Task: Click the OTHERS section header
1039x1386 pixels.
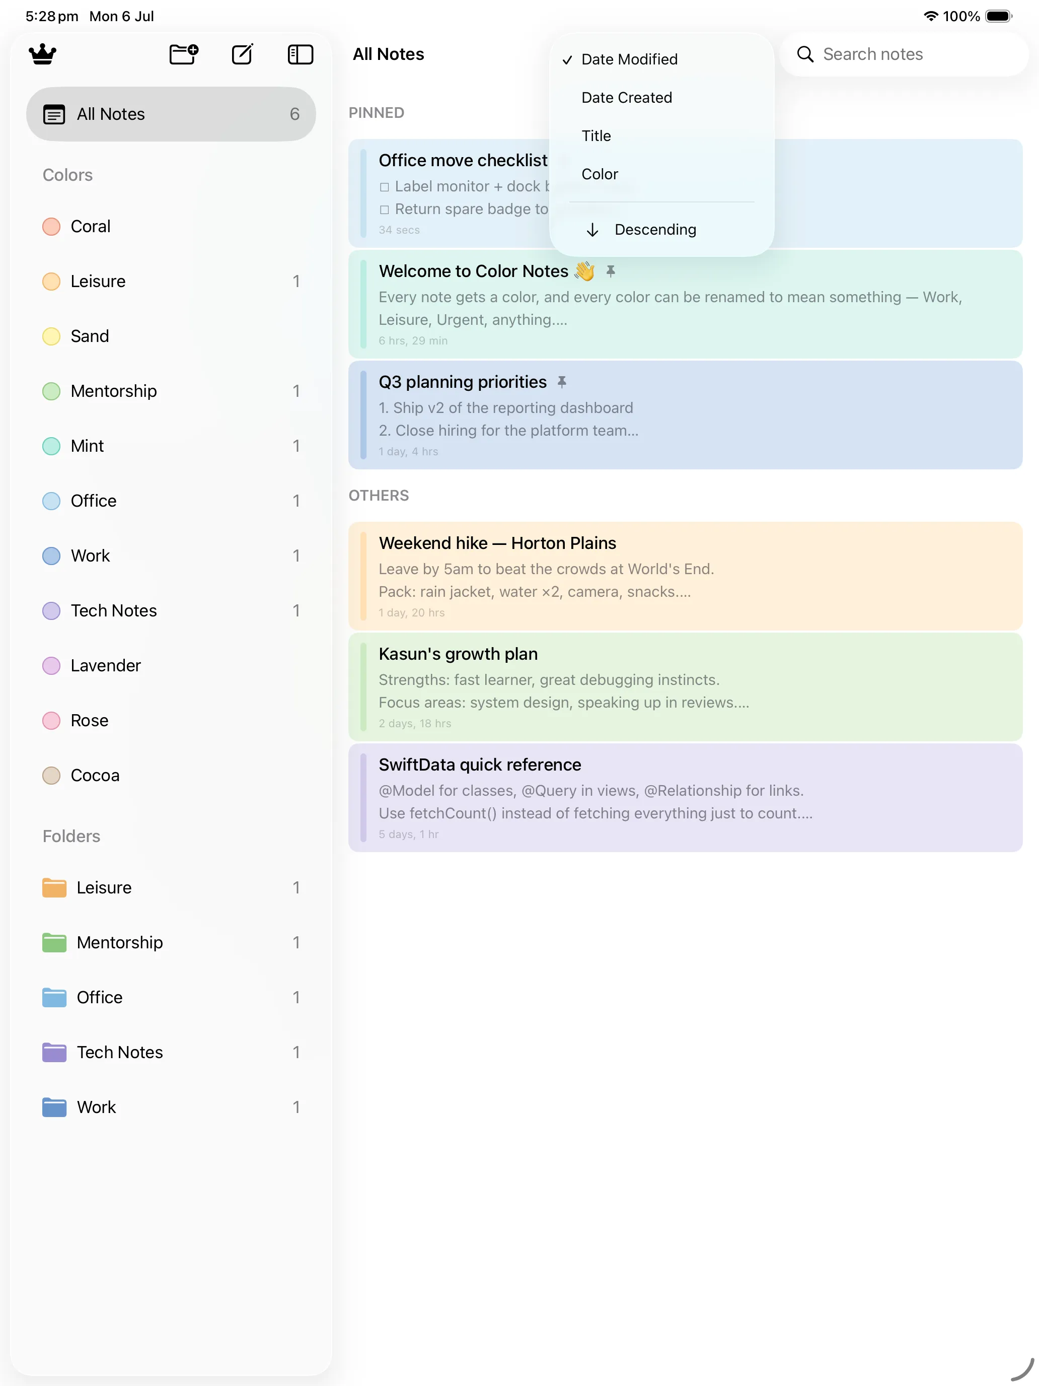Action: point(379,496)
